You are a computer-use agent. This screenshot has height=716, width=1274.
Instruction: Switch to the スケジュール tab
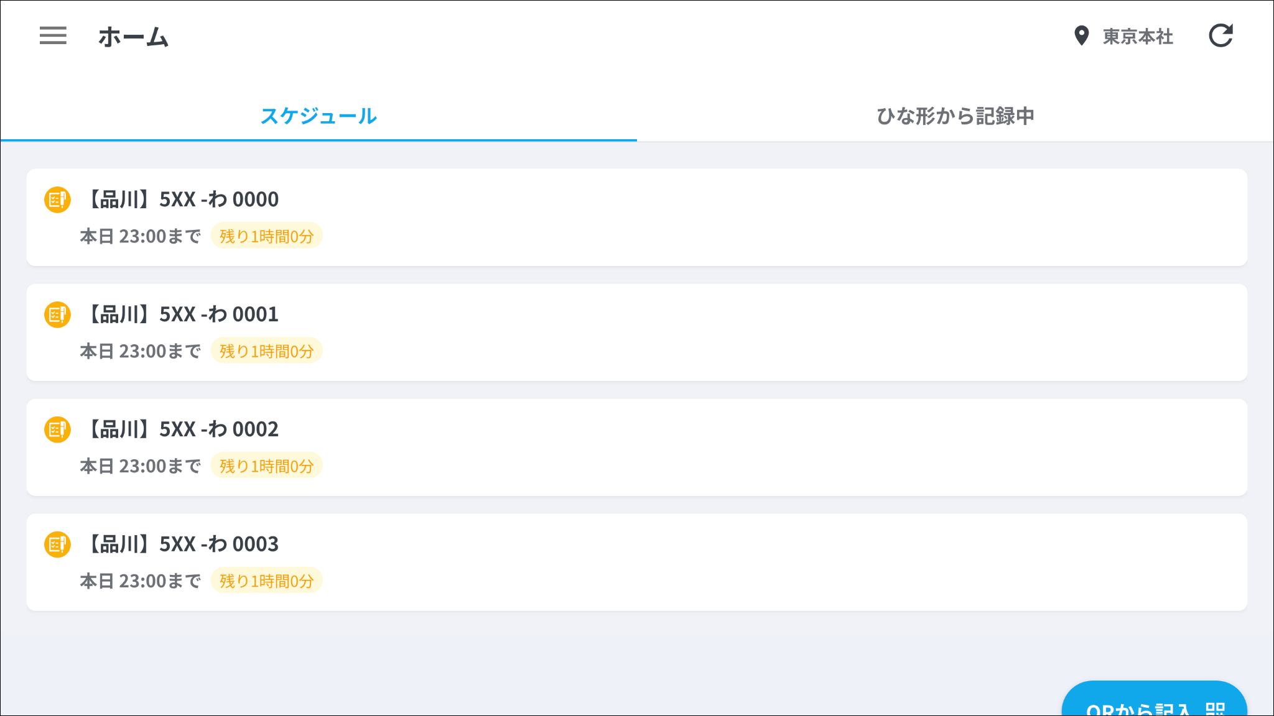(x=318, y=116)
